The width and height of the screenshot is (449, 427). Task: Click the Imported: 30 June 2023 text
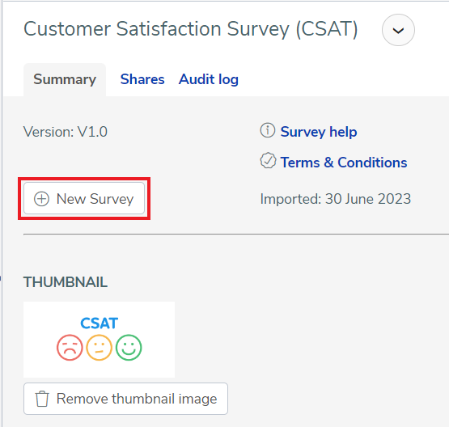[x=335, y=199]
